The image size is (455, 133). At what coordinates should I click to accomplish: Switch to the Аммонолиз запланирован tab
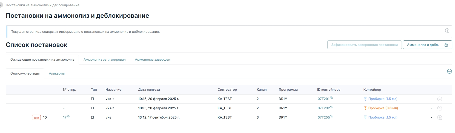point(105,60)
